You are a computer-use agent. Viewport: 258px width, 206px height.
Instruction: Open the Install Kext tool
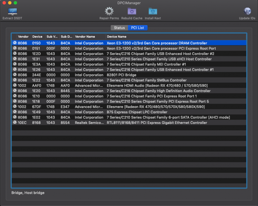tap(153, 12)
